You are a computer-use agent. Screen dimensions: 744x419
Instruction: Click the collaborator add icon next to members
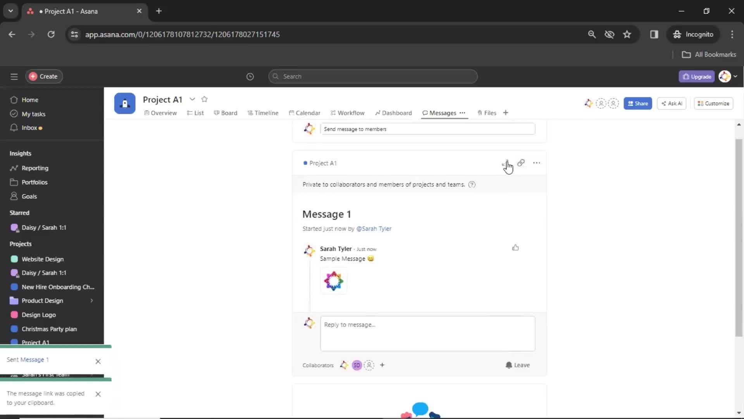(x=383, y=365)
